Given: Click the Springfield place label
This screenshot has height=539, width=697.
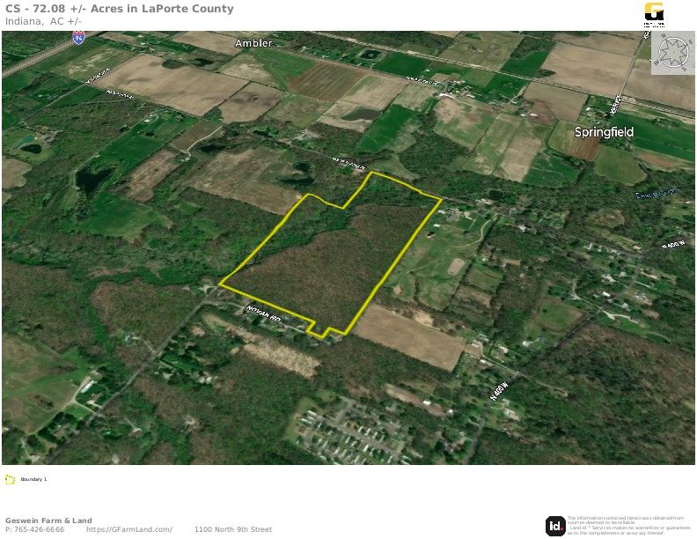Looking at the screenshot, I should tap(604, 132).
